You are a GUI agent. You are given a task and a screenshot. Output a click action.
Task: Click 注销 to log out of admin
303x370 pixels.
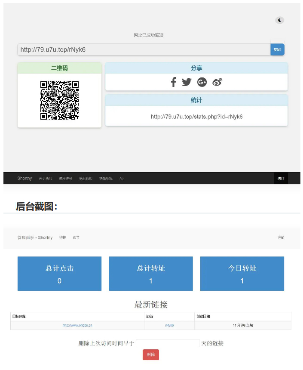pyautogui.click(x=281, y=237)
